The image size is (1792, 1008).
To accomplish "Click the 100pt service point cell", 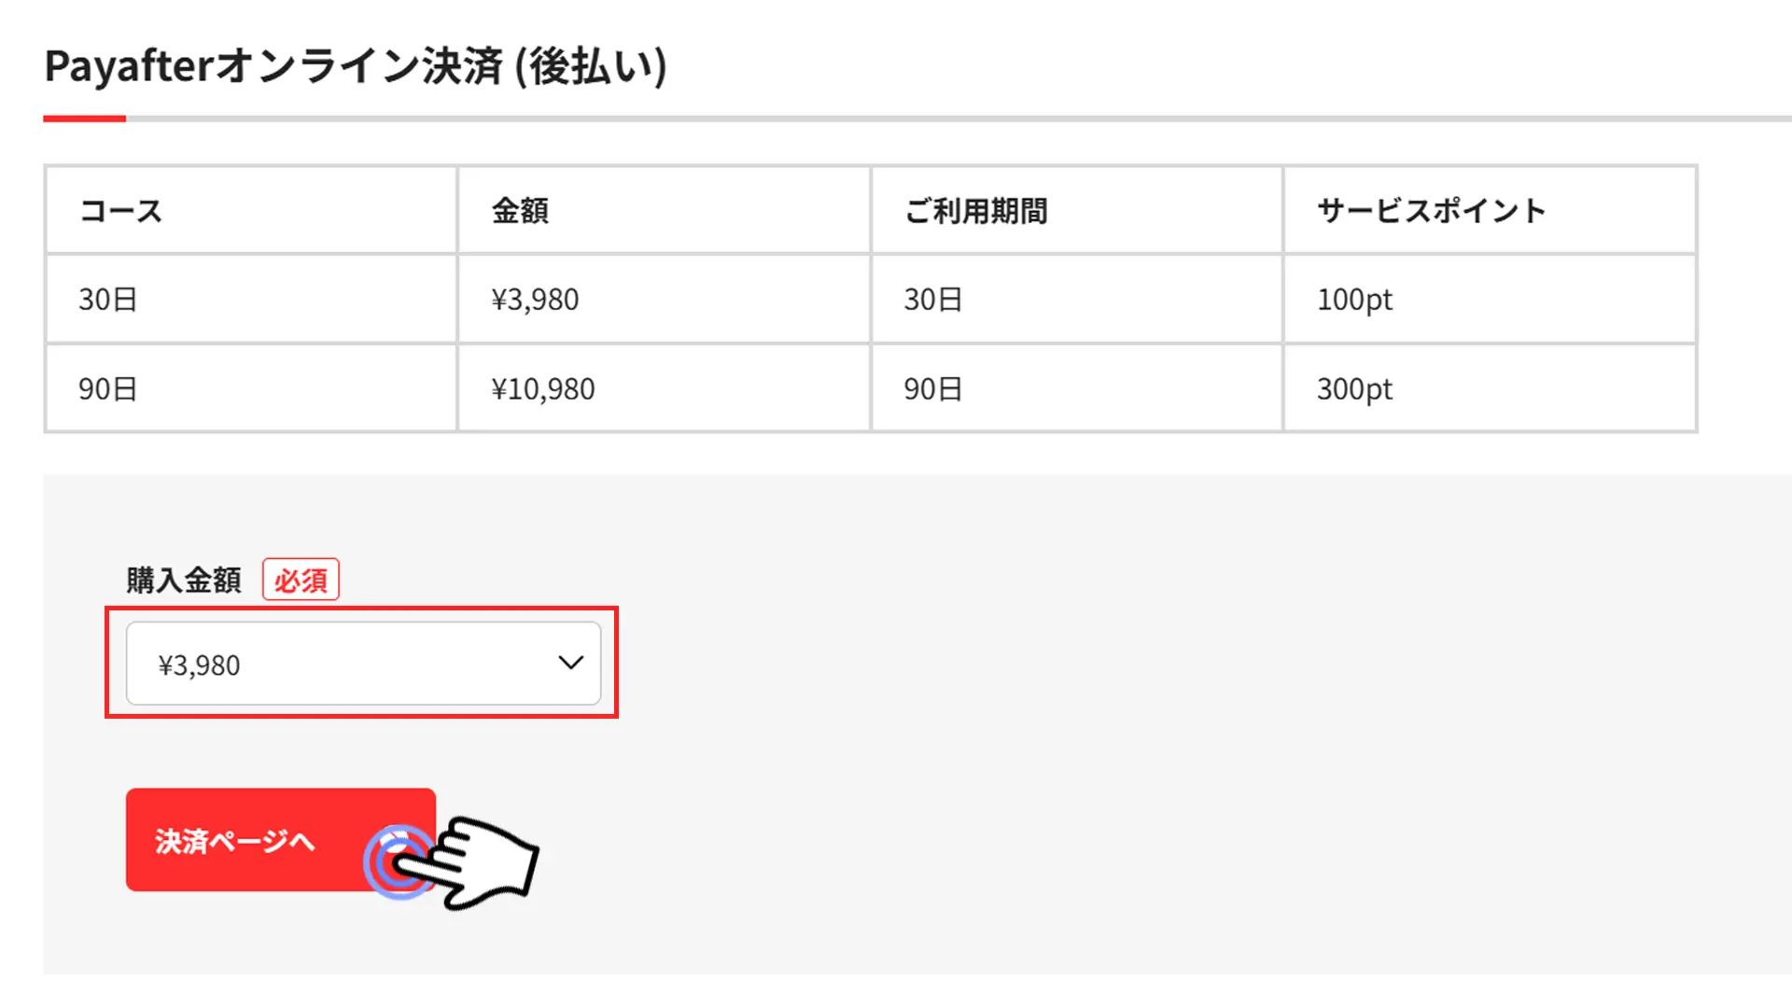I will (x=1490, y=299).
